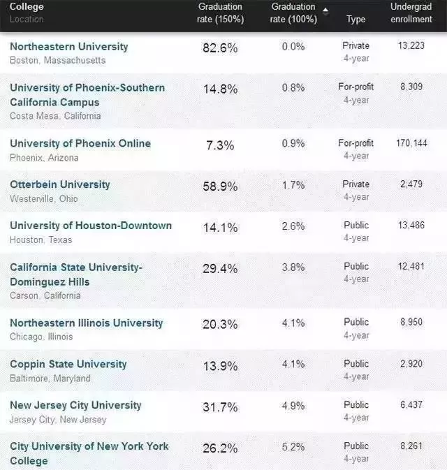
Task: Open University of Phoenix-Southern California Campus link
Action: 87,95
